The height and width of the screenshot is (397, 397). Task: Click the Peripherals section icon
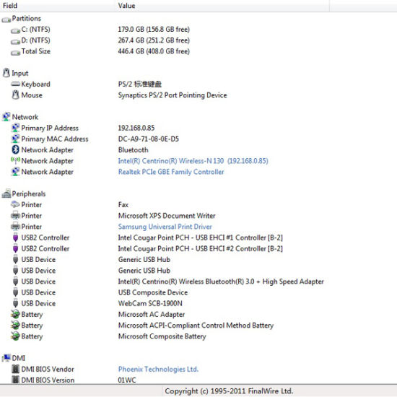click(6, 193)
